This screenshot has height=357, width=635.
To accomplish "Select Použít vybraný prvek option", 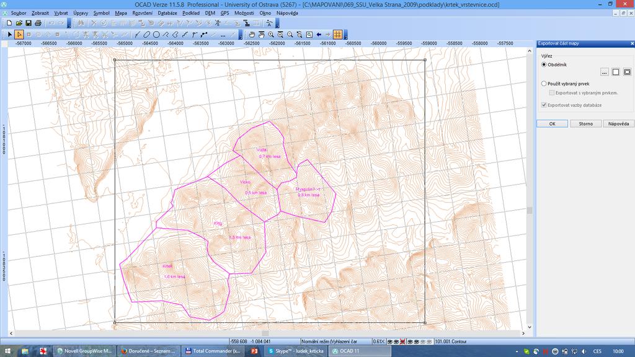I will [x=544, y=84].
